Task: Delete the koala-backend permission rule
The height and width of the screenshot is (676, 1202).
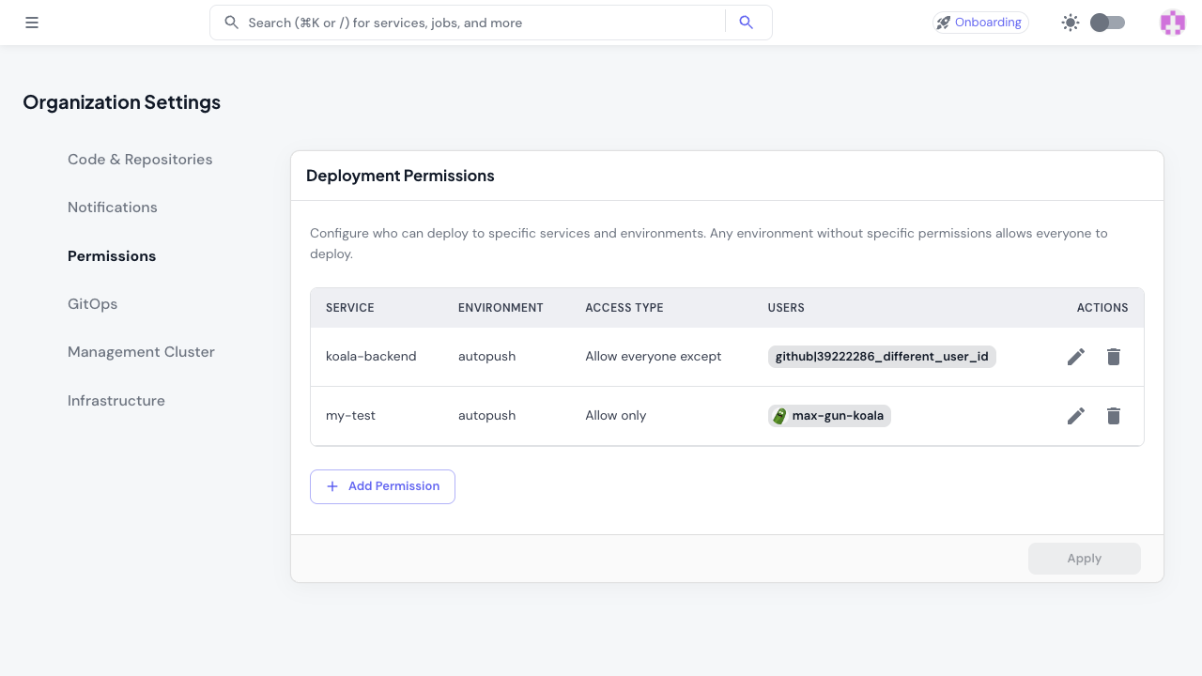Action: (1114, 357)
